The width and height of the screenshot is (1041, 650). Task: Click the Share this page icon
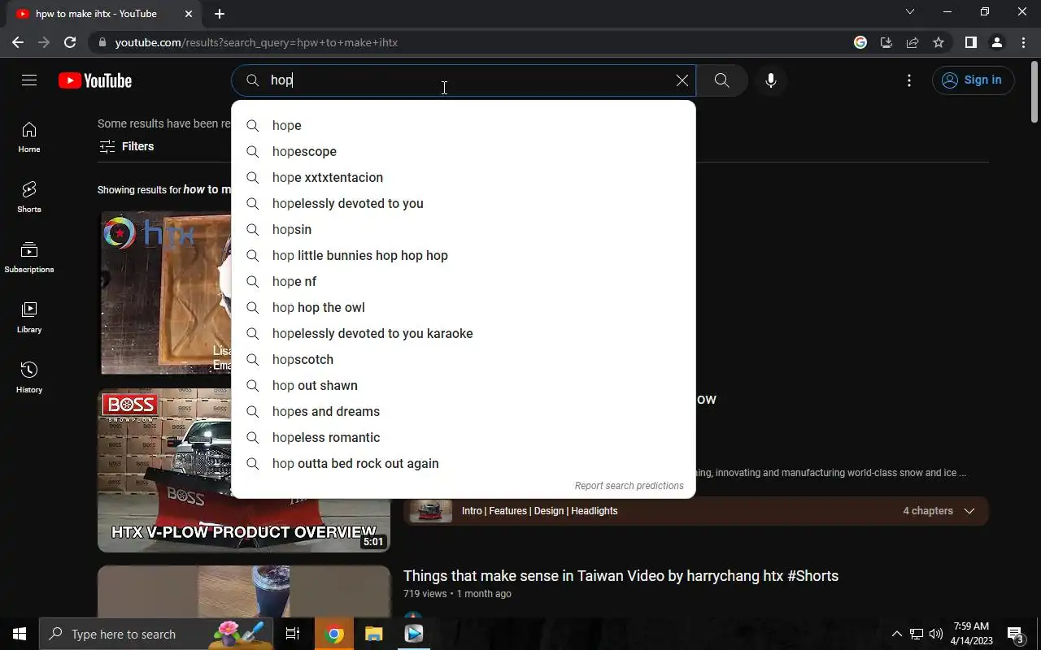(x=913, y=42)
